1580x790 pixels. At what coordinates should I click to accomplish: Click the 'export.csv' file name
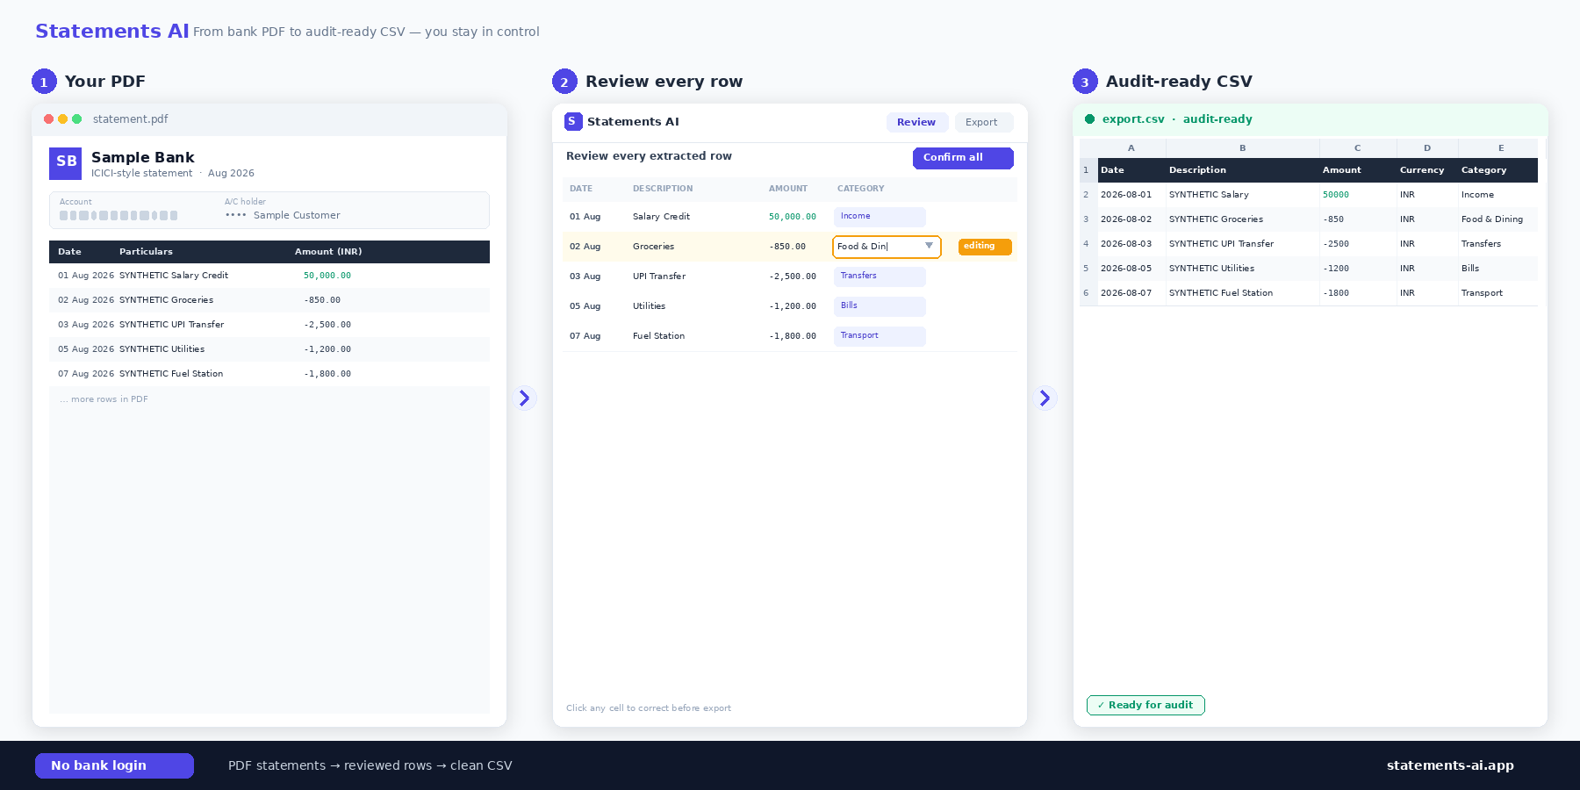point(1133,119)
